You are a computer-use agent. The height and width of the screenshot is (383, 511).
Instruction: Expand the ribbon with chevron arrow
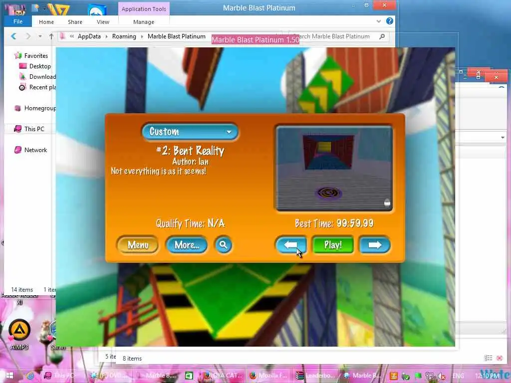tap(378, 21)
